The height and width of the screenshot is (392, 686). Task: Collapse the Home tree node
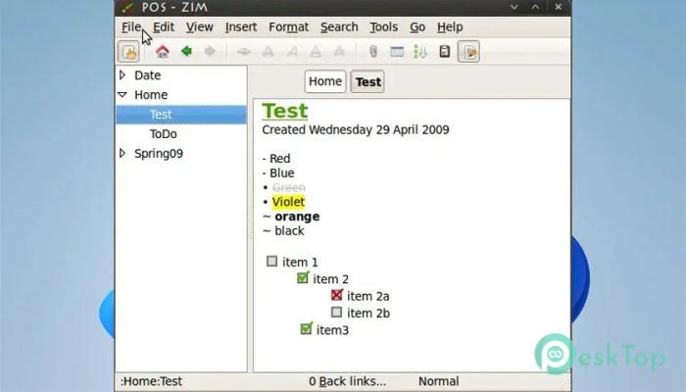(x=122, y=94)
